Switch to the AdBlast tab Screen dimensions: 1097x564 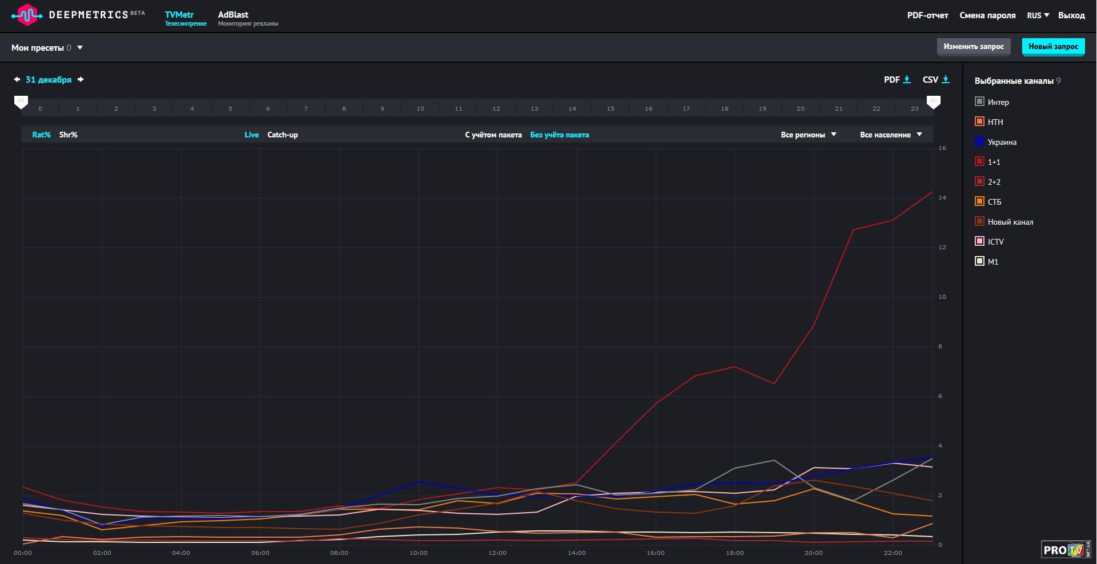233,15
